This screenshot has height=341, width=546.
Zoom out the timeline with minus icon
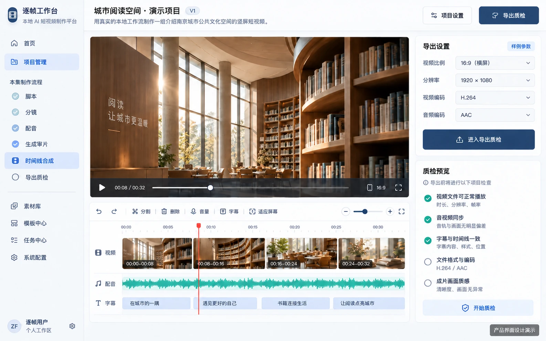[346, 212]
